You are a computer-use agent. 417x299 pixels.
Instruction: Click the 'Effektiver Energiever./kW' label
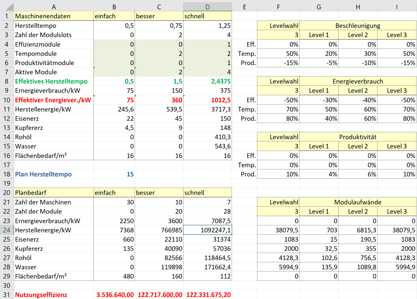coord(54,100)
